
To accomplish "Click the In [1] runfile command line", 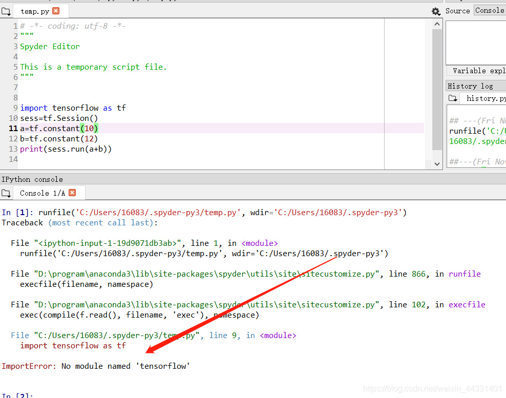I will click(x=204, y=213).
